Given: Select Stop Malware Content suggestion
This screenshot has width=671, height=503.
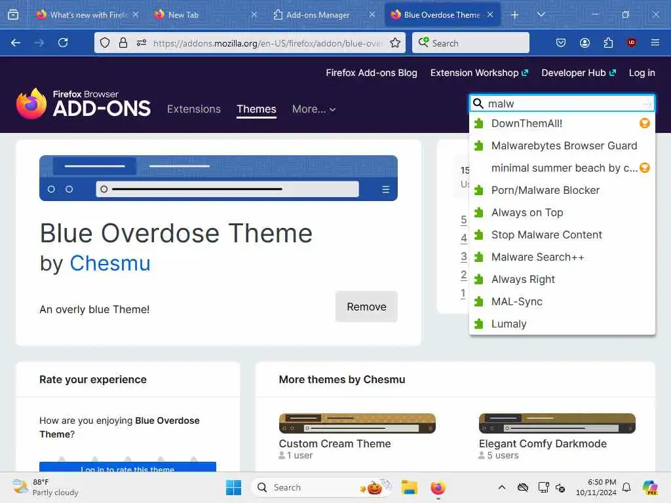Looking at the screenshot, I should 562,235.
